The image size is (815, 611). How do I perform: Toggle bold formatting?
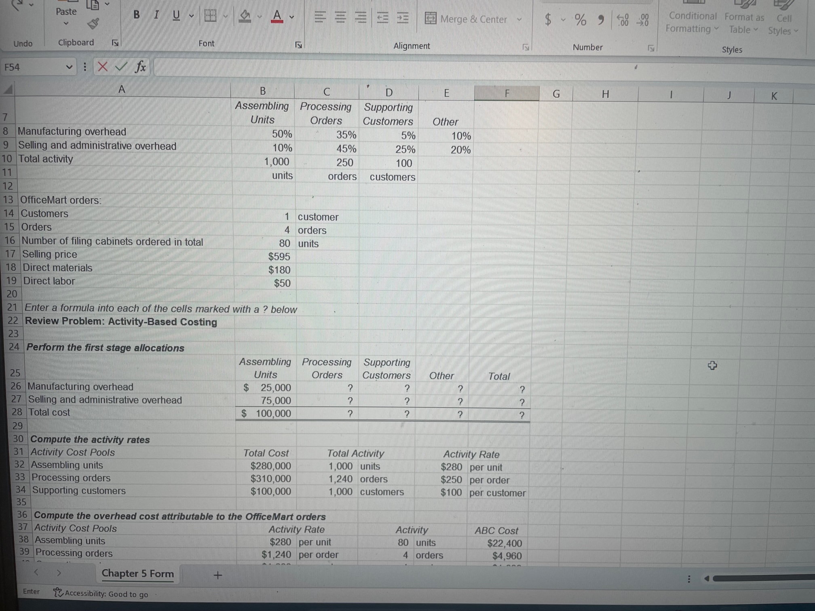click(x=137, y=15)
